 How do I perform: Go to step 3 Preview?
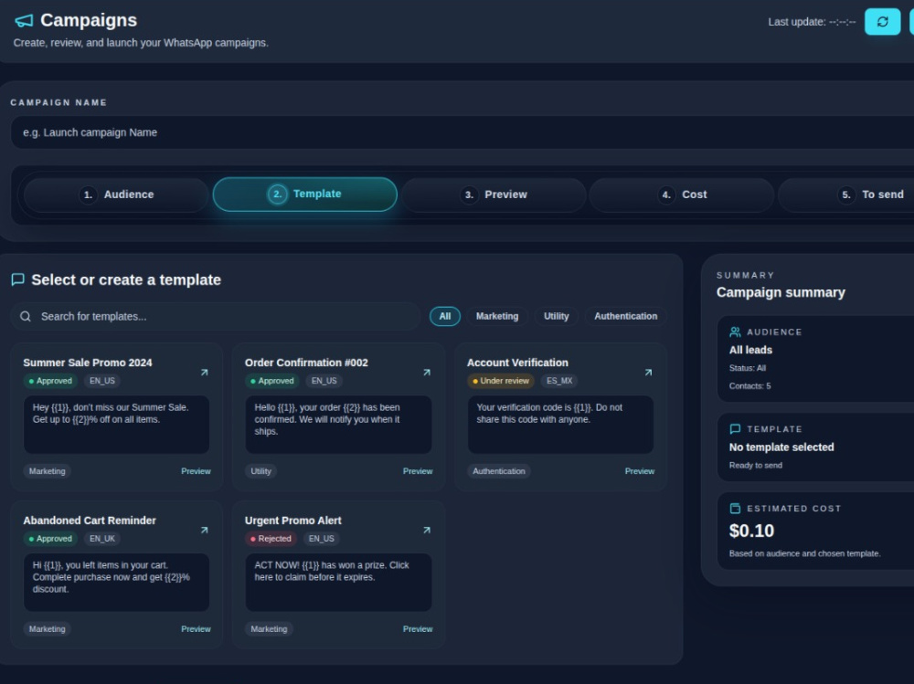pyautogui.click(x=494, y=195)
